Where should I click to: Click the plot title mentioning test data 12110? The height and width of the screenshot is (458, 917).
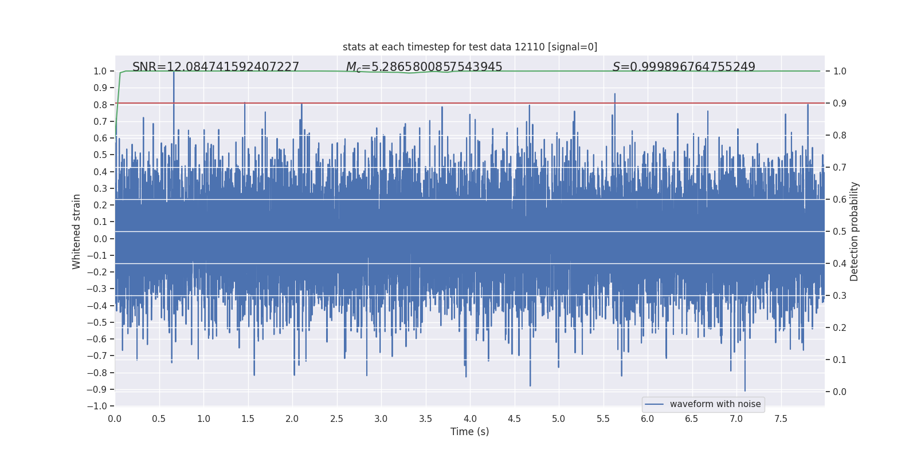click(x=470, y=47)
